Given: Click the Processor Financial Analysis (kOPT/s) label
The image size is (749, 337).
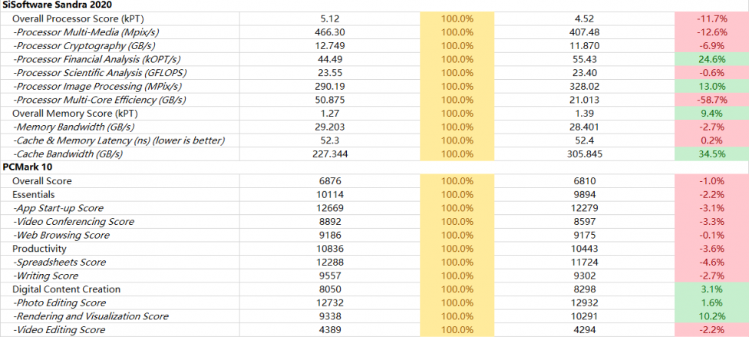Looking at the screenshot, I should coord(97,59).
